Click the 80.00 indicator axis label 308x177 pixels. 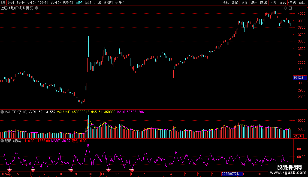[x=301, y=149]
